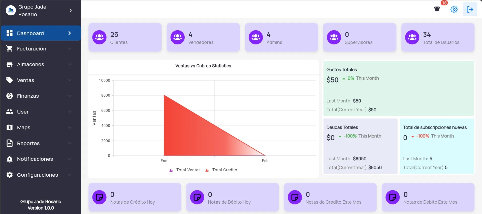Click the settings gear icon in header
Image resolution: width=482 pixels, height=214 pixels.
click(454, 9)
